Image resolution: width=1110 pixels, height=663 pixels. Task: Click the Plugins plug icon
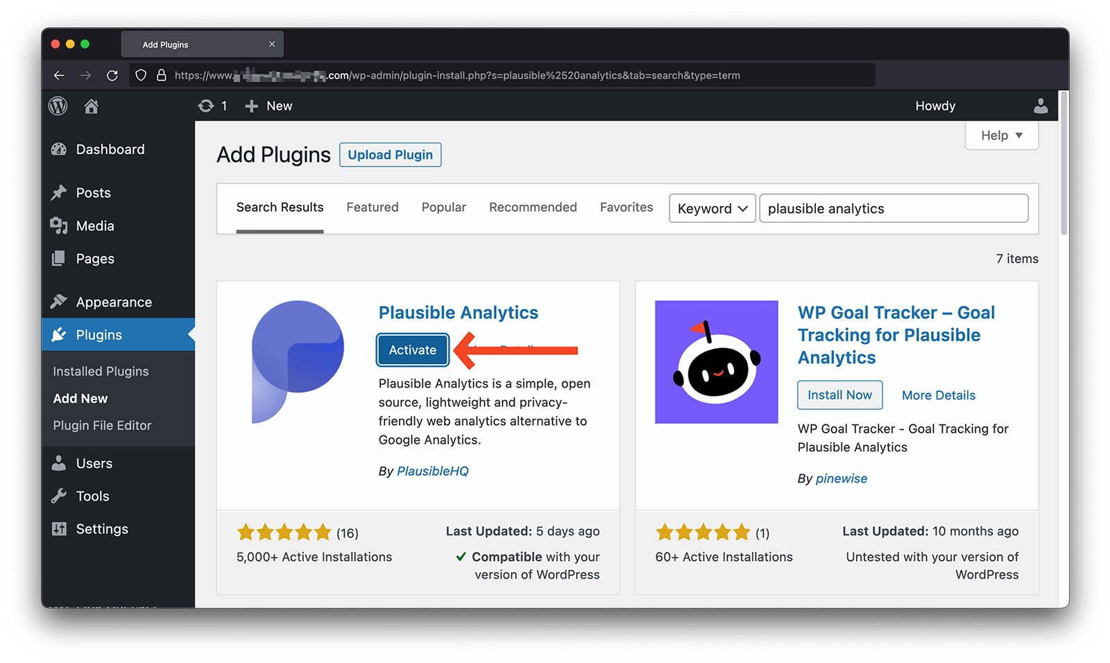(58, 334)
